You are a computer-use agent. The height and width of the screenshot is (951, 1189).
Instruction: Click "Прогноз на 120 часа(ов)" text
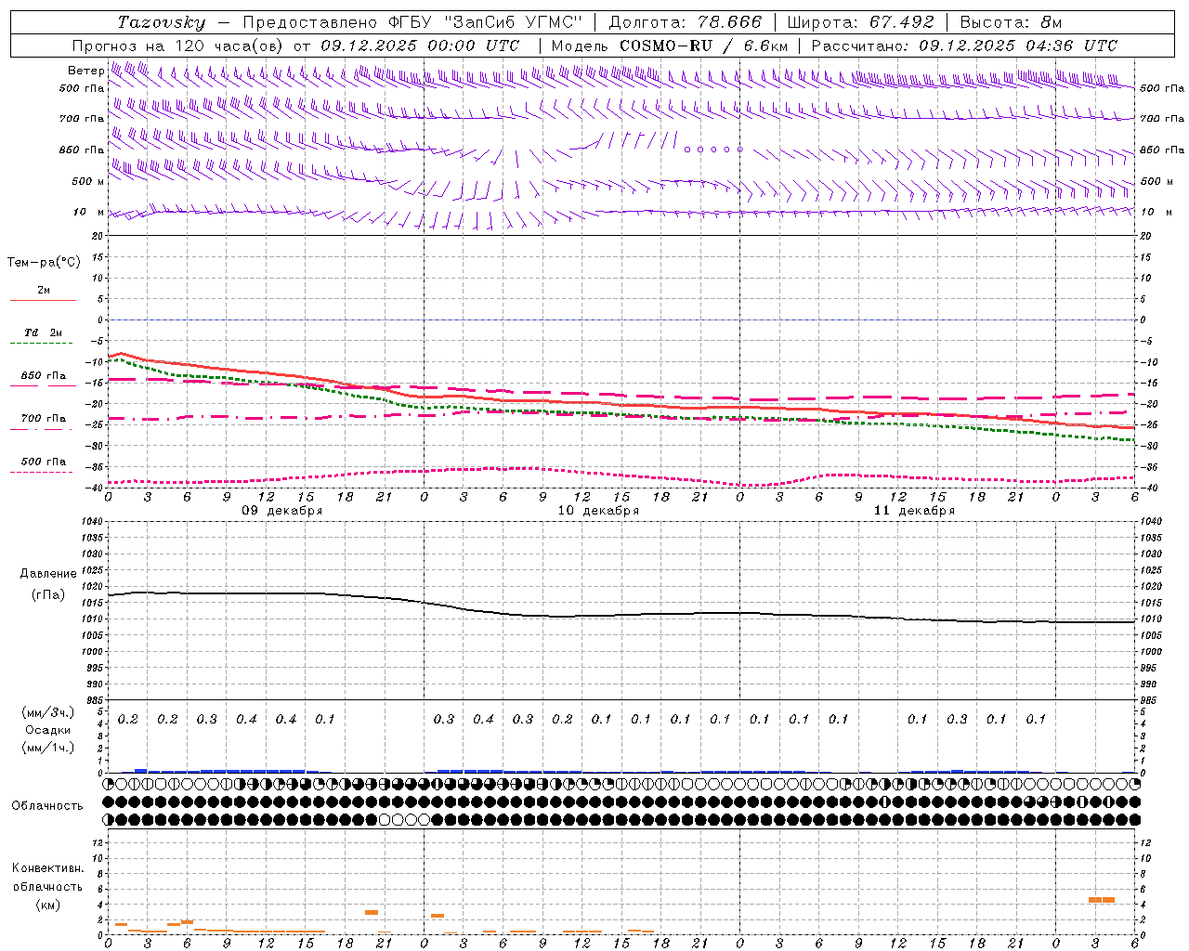coord(179,46)
